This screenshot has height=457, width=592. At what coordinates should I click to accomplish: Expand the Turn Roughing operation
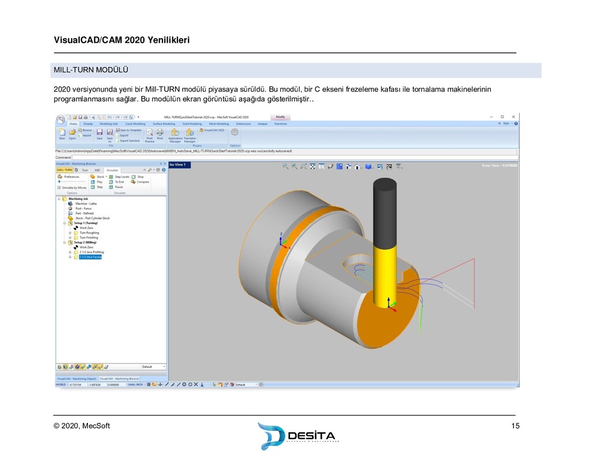click(x=70, y=233)
